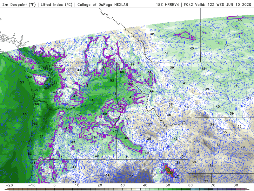Click the '80' colorbar tick label
254x191 pixels.
point(236,185)
